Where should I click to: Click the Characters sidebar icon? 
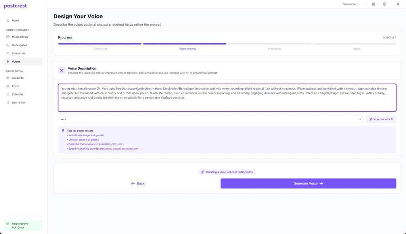[x=8, y=53]
